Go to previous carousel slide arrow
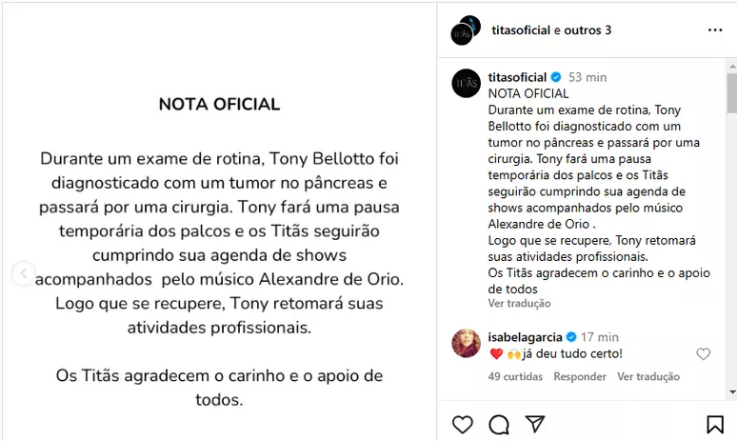Image resolution: width=737 pixels, height=441 pixels. (22, 273)
